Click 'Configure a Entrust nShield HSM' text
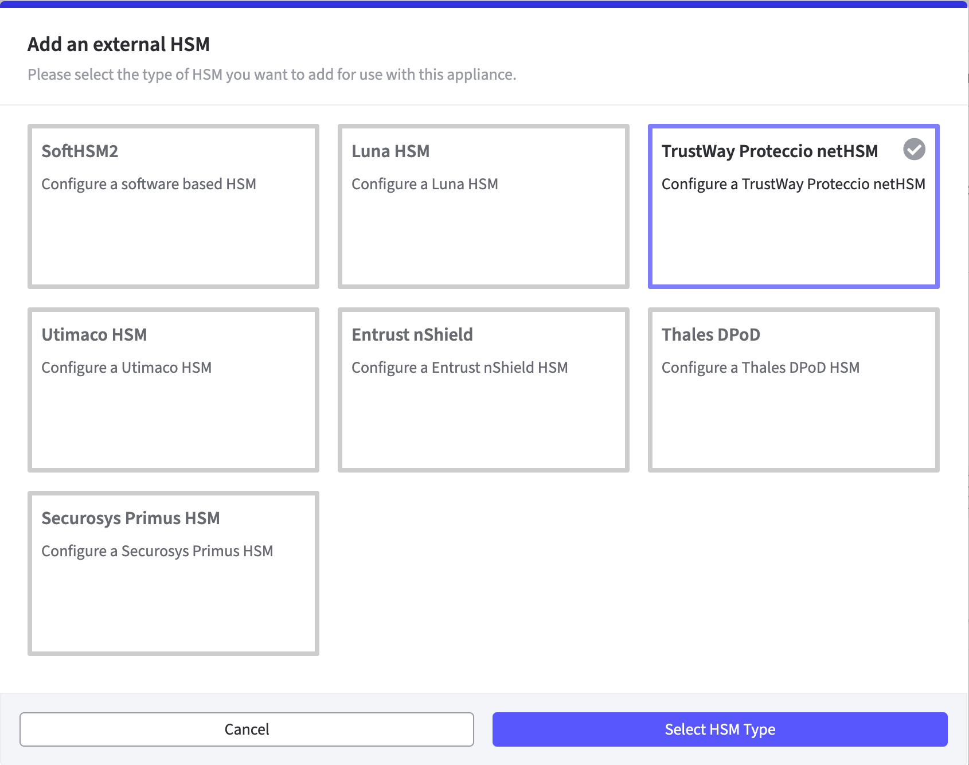The width and height of the screenshot is (969, 765). pyautogui.click(x=459, y=368)
